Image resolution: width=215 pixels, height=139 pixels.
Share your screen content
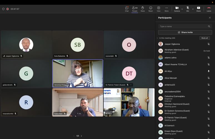(198, 9)
